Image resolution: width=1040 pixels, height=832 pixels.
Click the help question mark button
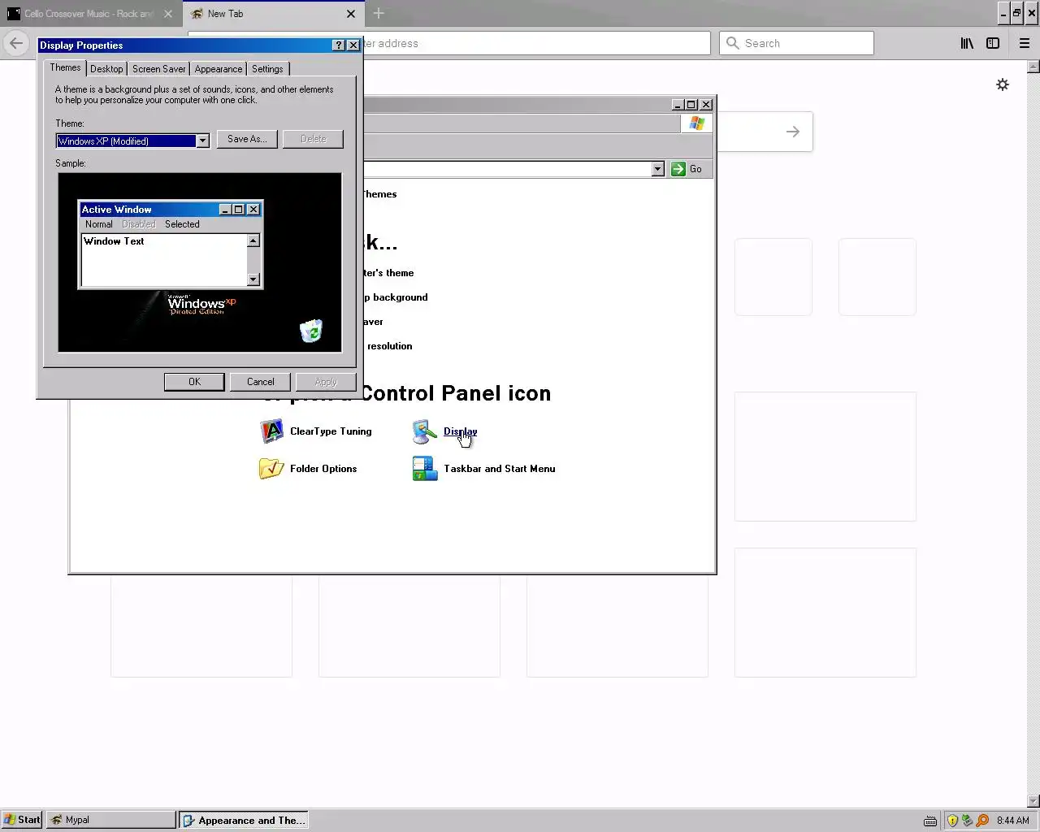[x=339, y=45]
